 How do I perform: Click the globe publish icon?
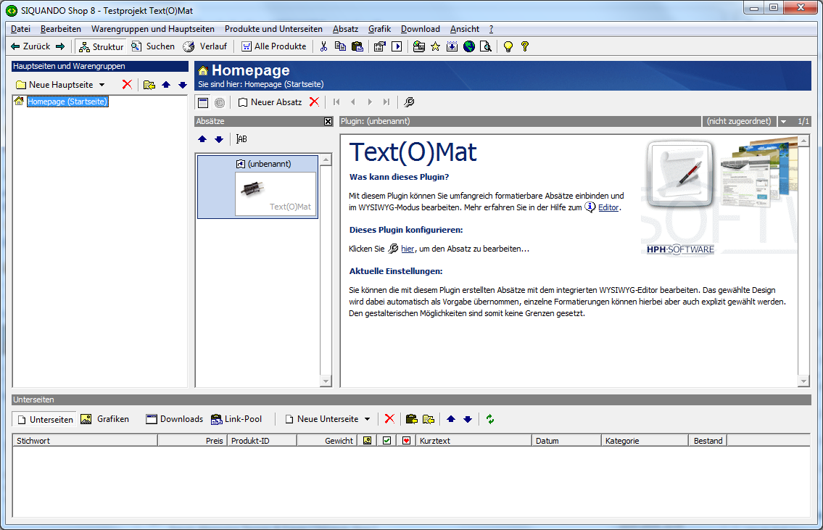pos(469,46)
